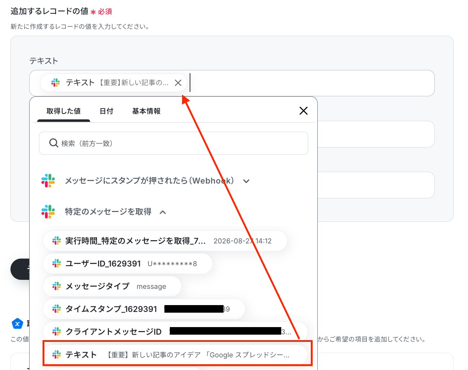Collapse the 特定のメッセージを取得 section chevron
The width and height of the screenshot is (468, 370).
163,212
